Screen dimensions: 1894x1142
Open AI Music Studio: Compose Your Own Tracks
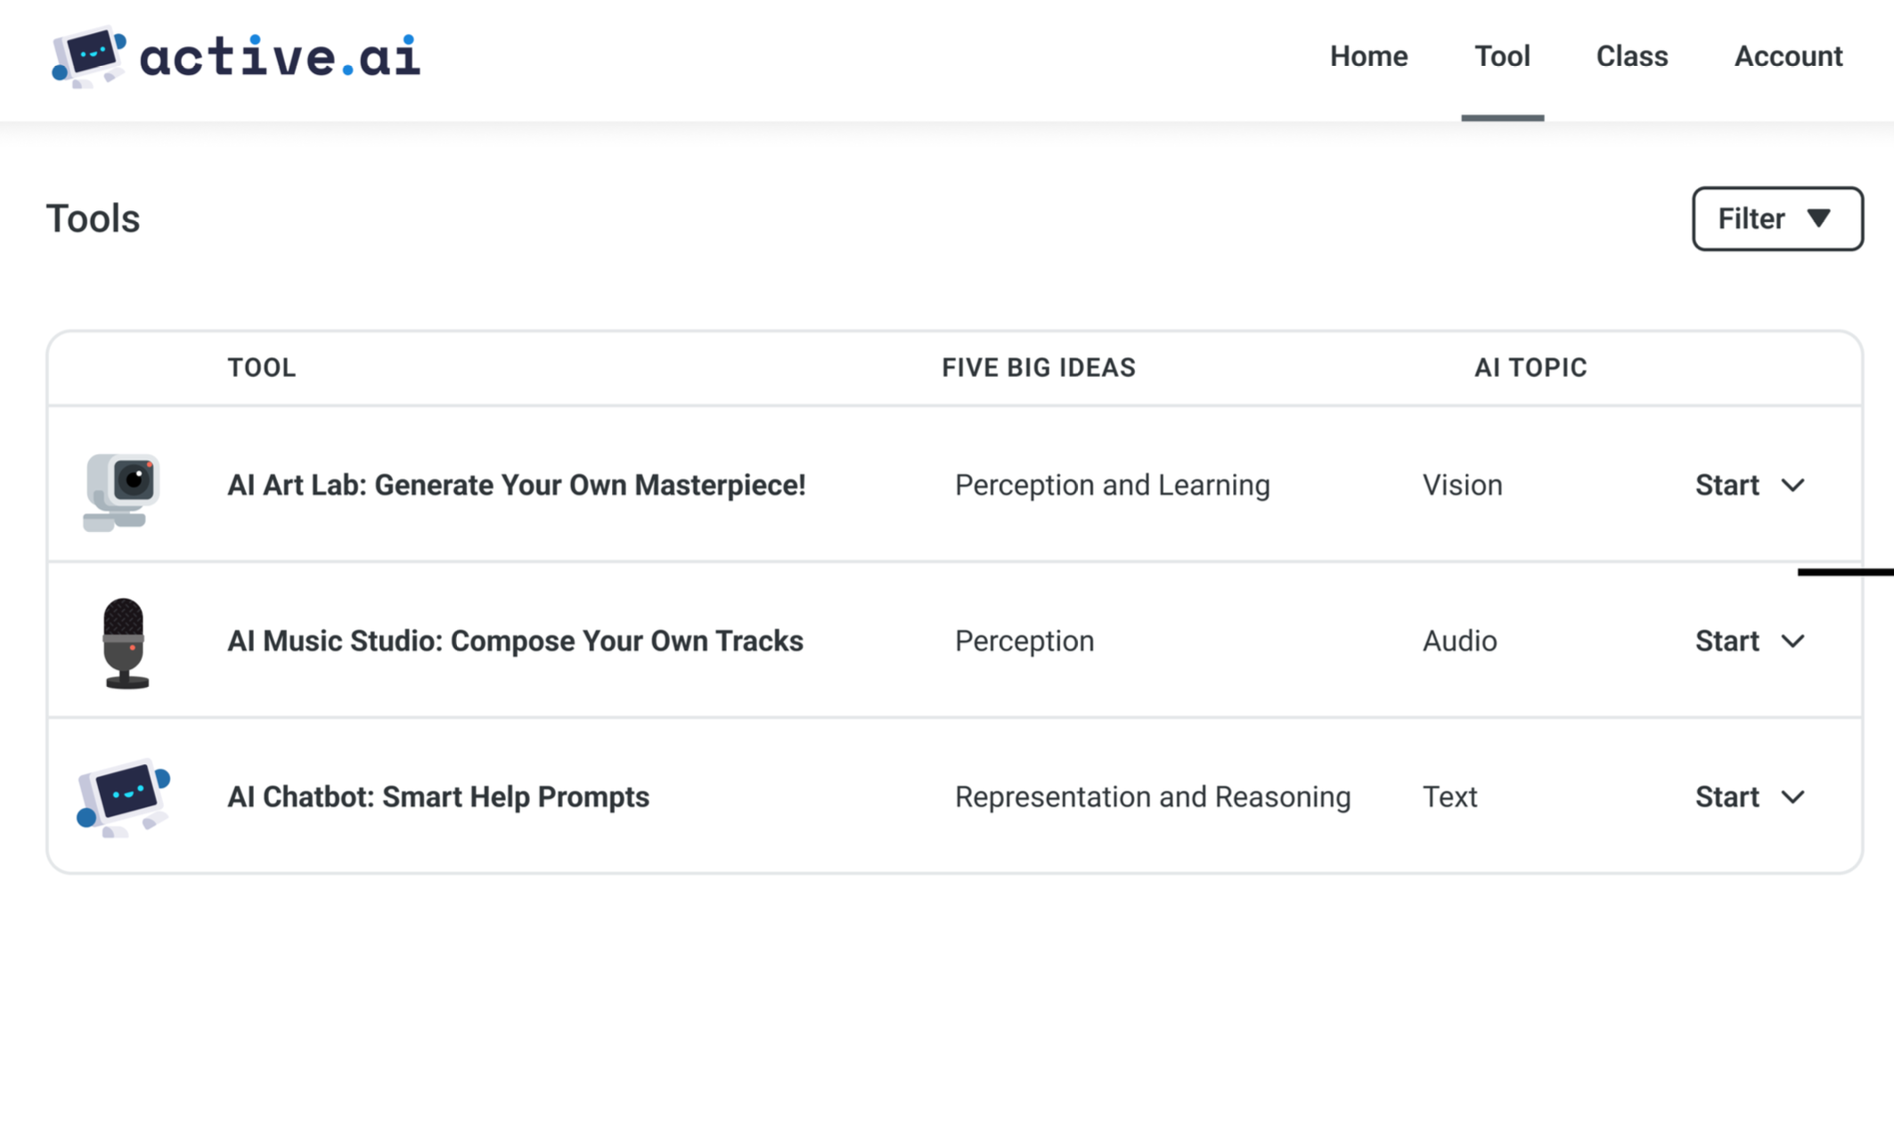coord(515,641)
